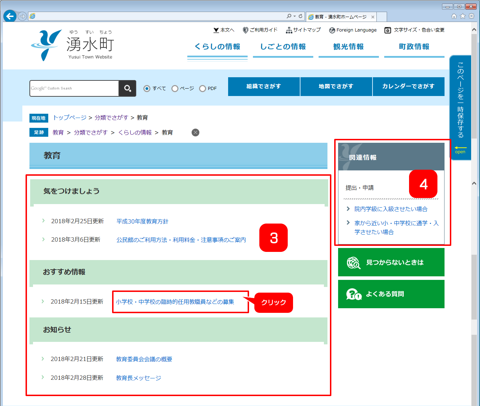Open 分類でさがす in the 足跡 breadcrumb
Image resolution: width=480 pixels, height=406 pixels.
pyautogui.click(x=91, y=132)
